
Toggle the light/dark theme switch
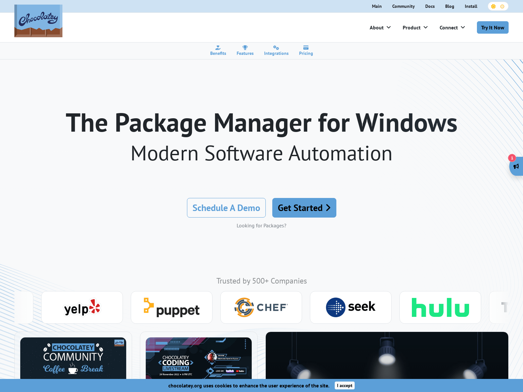click(498, 7)
